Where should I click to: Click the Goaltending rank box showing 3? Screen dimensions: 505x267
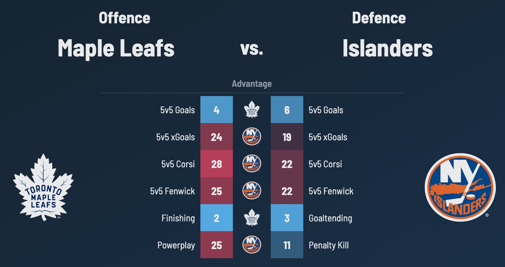pyautogui.click(x=287, y=218)
